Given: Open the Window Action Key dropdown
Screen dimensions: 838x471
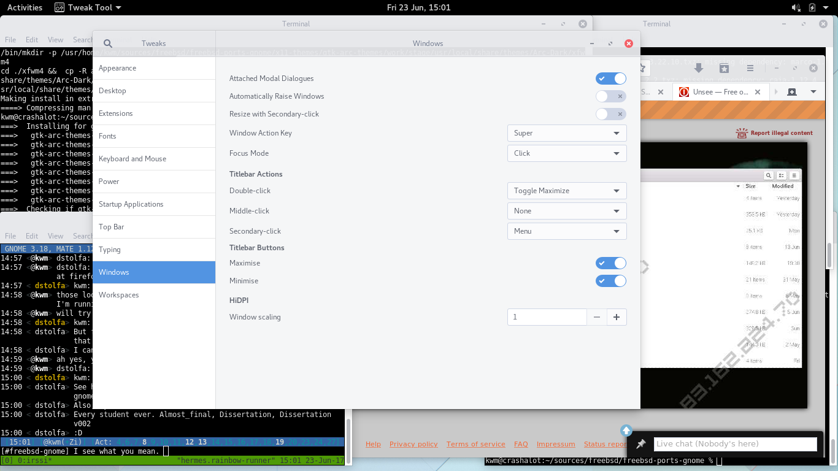Looking at the screenshot, I should pos(566,133).
